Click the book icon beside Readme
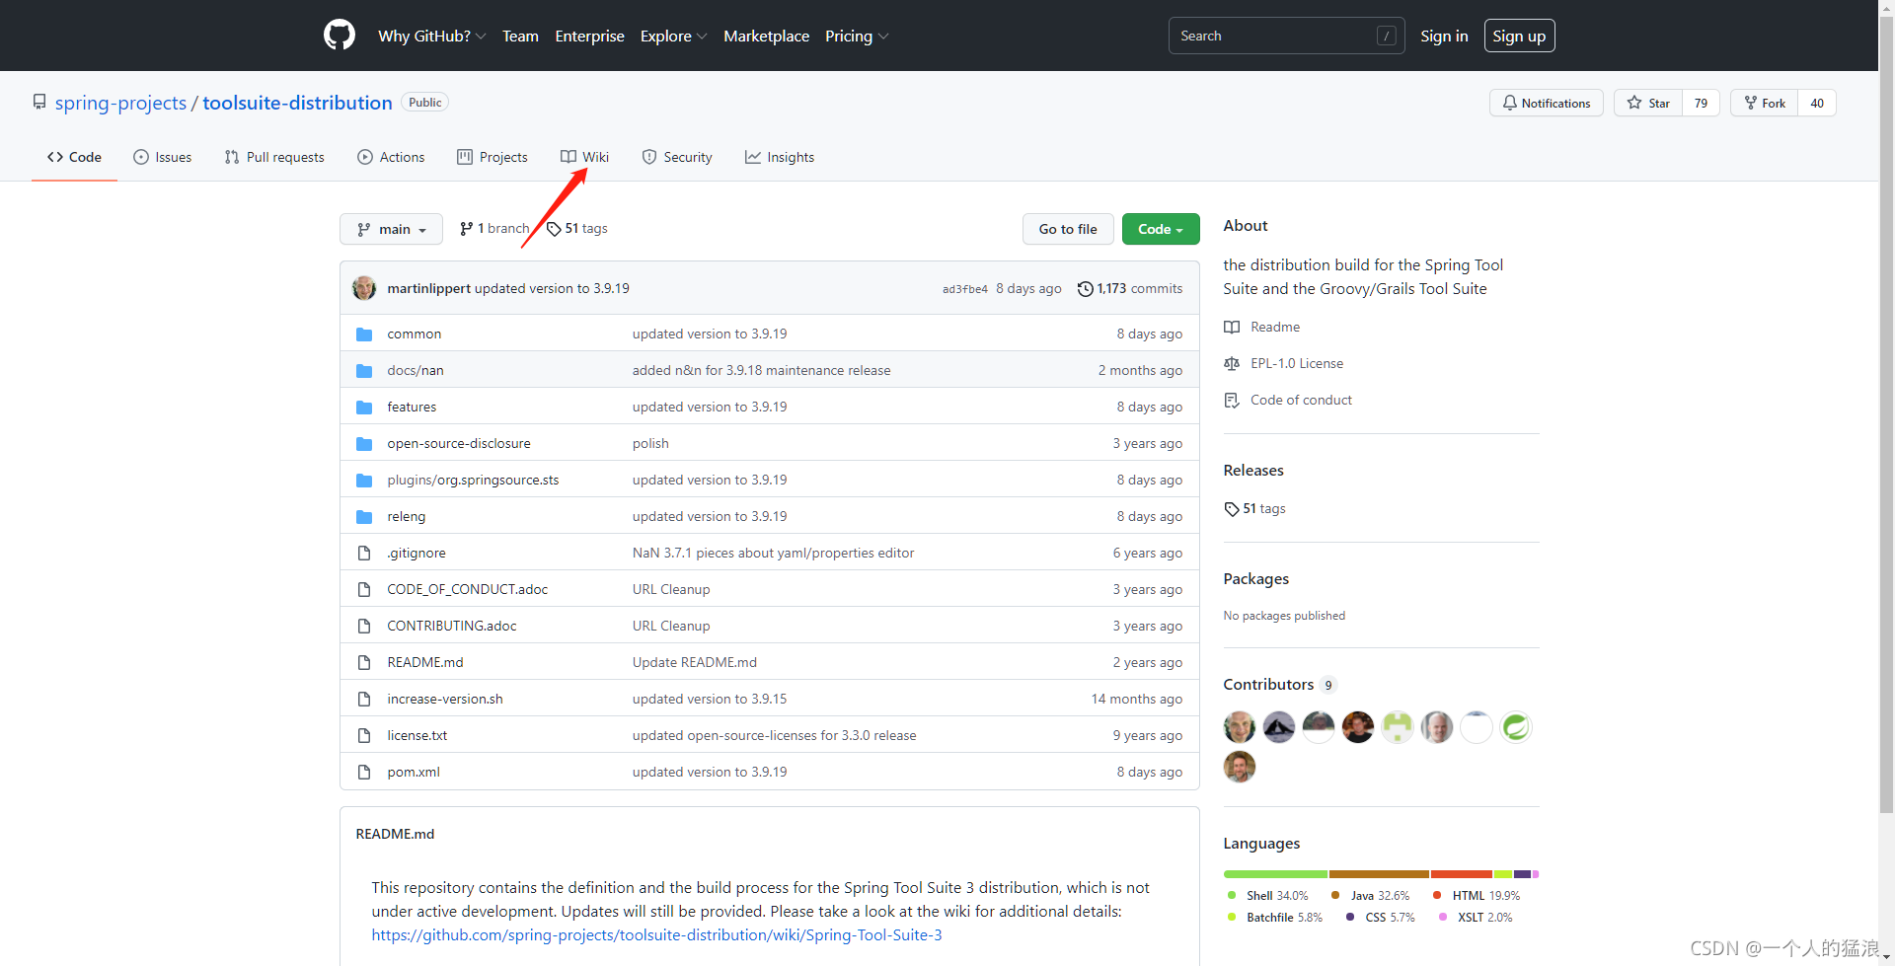1895x966 pixels. coord(1232,328)
